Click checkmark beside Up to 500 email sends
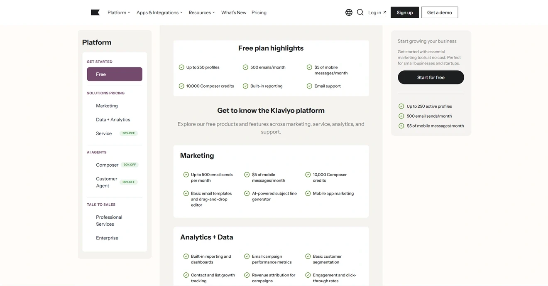The width and height of the screenshot is (548, 286). coord(186,175)
